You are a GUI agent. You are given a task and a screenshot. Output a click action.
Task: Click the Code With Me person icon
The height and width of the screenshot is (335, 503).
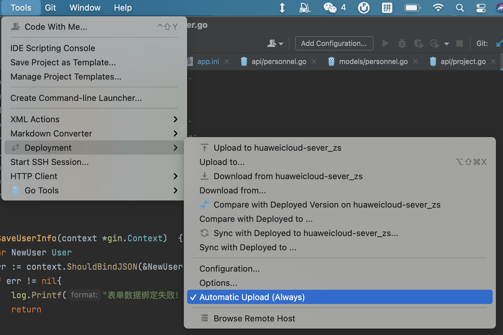pyautogui.click(x=16, y=27)
